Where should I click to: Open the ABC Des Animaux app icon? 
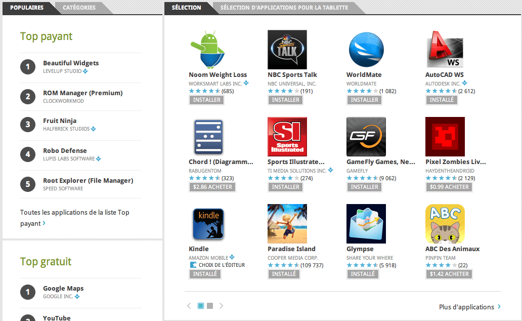445,224
